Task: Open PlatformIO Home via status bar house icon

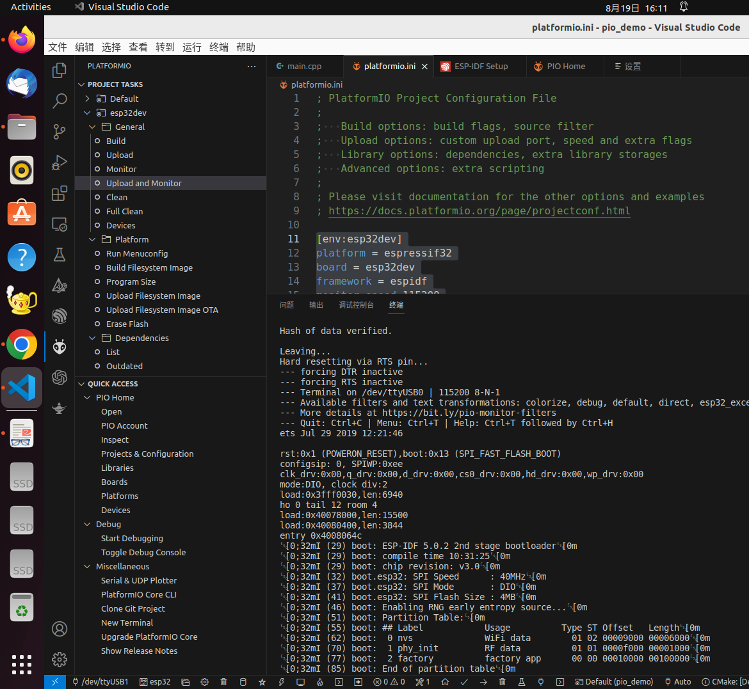Action: 445,682
